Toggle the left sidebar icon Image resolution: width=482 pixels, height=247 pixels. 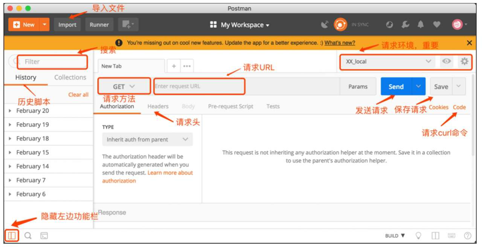(12, 236)
